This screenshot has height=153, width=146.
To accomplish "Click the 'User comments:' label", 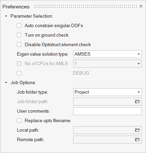I will pos(33,111).
